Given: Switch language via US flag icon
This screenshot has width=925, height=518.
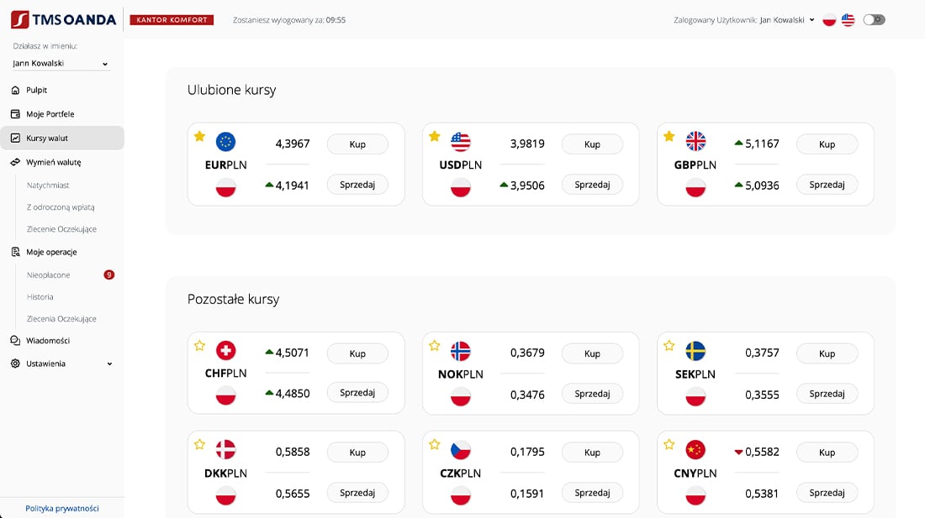Looking at the screenshot, I should coord(848,20).
